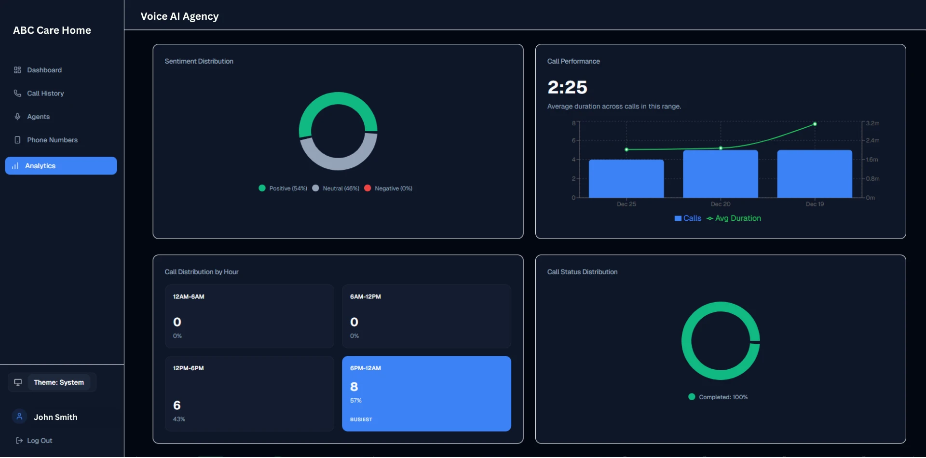Click the Neutral (46%) legend label
The height and width of the screenshot is (458, 926).
pos(341,189)
